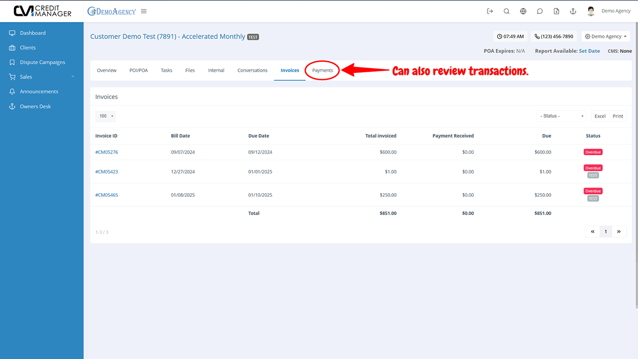Open search with the magnifier icon
638x359 pixels.
(x=506, y=11)
